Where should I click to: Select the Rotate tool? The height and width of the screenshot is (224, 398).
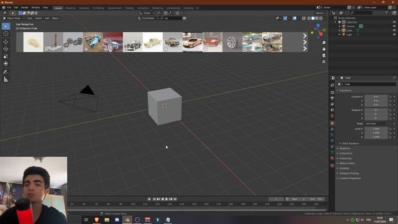[x=6, y=49]
